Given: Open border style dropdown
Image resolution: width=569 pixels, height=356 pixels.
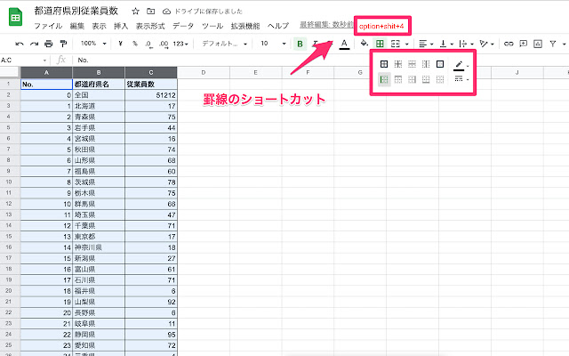Looking at the screenshot, I should click(461, 79).
